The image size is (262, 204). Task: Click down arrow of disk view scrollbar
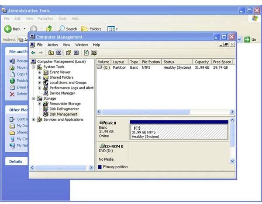click(232, 161)
